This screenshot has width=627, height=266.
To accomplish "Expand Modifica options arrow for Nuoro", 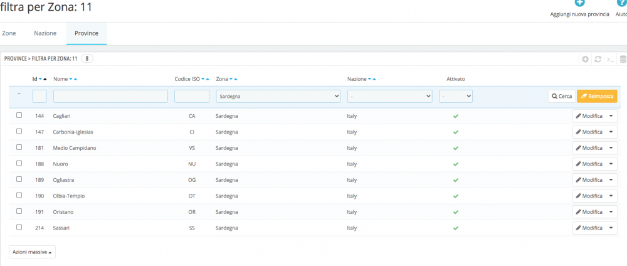I will pyautogui.click(x=611, y=164).
